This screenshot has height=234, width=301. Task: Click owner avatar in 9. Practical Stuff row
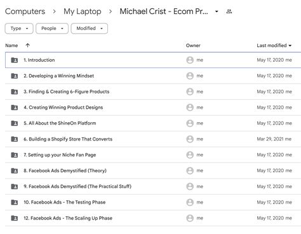pos(190,186)
